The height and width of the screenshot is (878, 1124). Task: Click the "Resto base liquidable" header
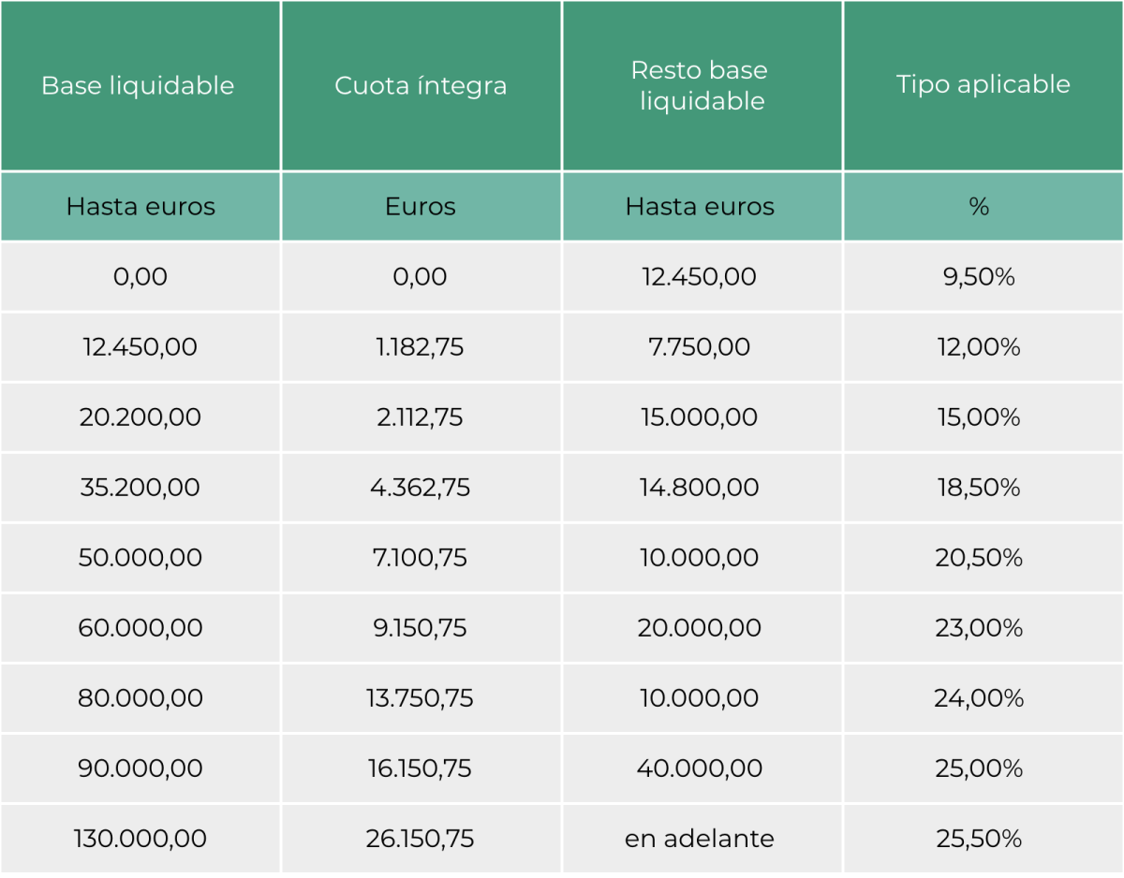coord(702,86)
